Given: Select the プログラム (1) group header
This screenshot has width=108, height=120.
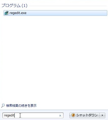Looking at the screenshot, I should pyautogui.click(x=14, y=6).
